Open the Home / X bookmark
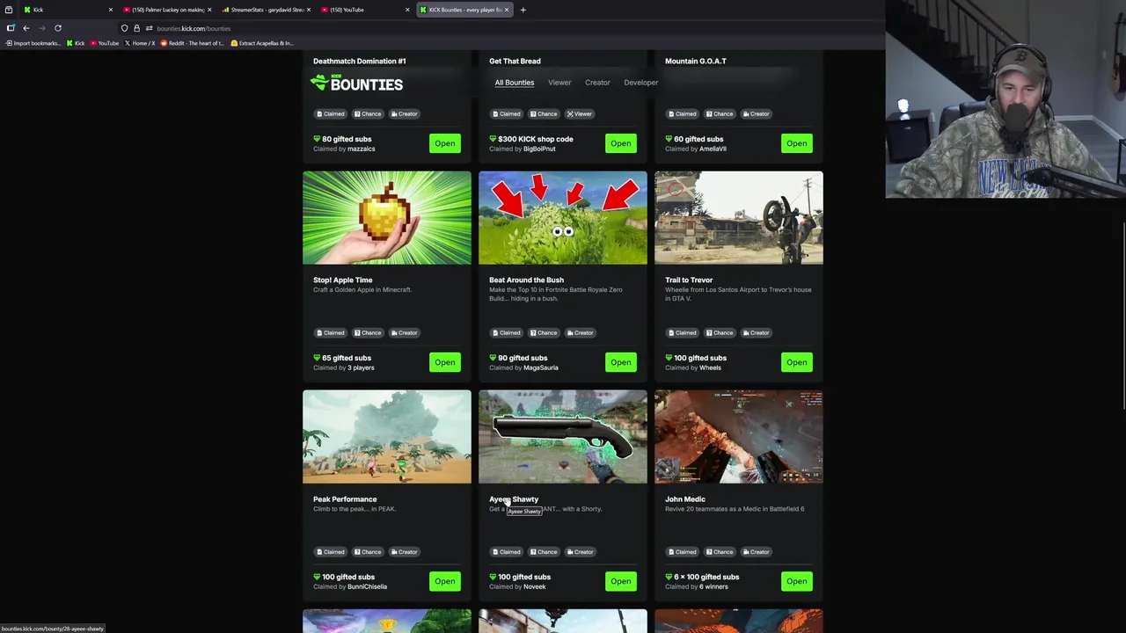1126x633 pixels. point(140,43)
